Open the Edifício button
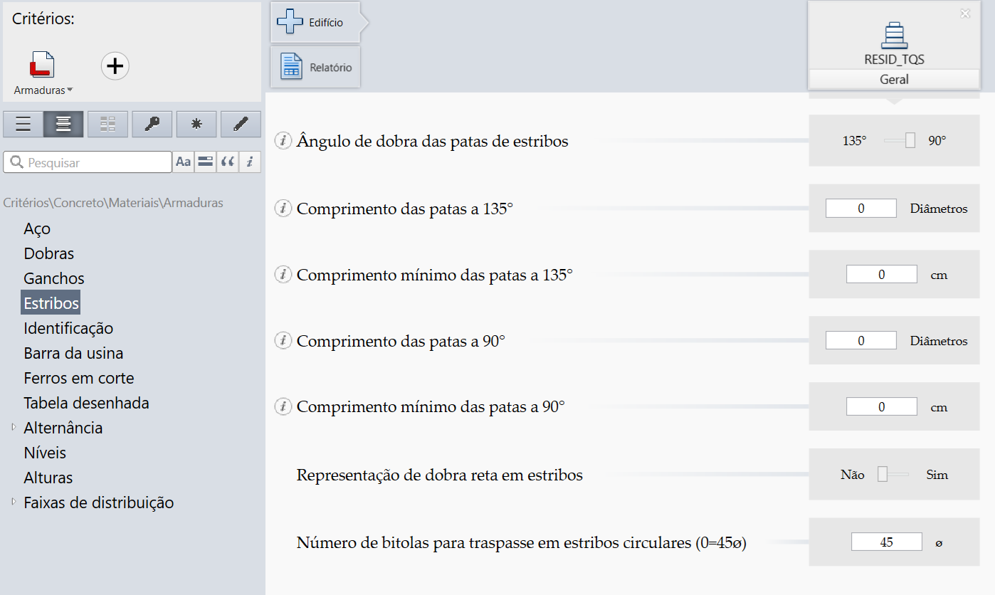Screen dimensions: 995x595 click(x=316, y=22)
